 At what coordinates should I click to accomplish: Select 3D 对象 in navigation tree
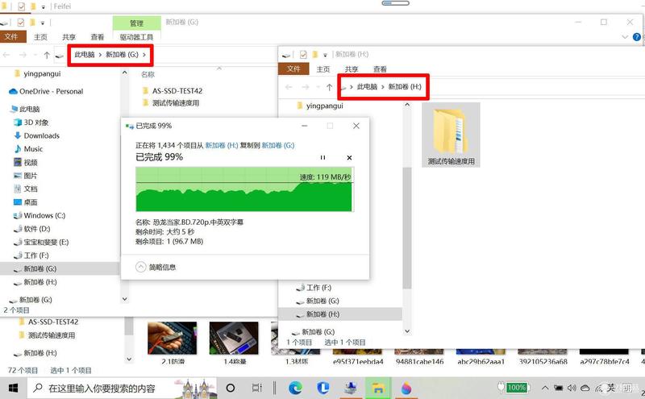[31, 123]
